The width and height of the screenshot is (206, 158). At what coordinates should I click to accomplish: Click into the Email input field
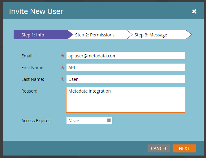(125, 56)
